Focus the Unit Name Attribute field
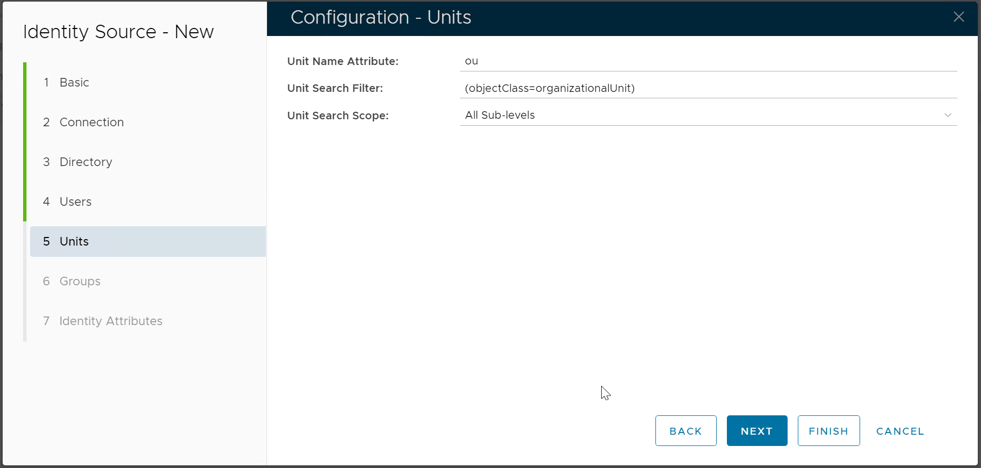Image resolution: width=981 pixels, height=468 pixels. point(708,61)
